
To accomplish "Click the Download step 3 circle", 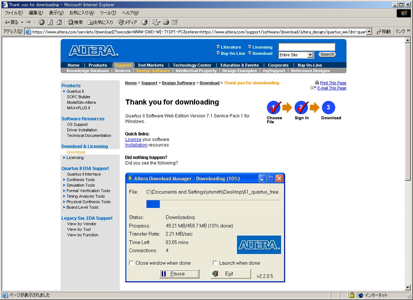I will [x=328, y=107].
